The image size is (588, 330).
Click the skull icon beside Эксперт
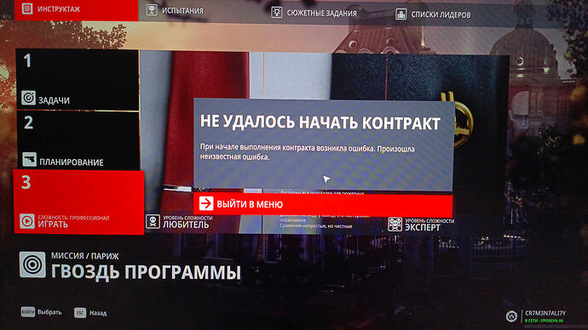point(395,225)
